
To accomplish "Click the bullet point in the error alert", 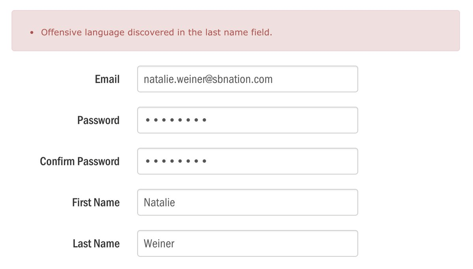I will tap(32, 33).
